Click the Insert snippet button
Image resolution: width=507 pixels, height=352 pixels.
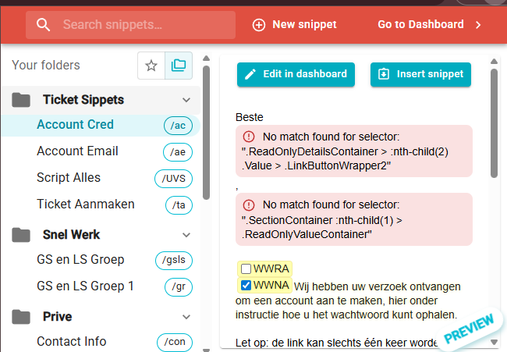coord(420,74)
